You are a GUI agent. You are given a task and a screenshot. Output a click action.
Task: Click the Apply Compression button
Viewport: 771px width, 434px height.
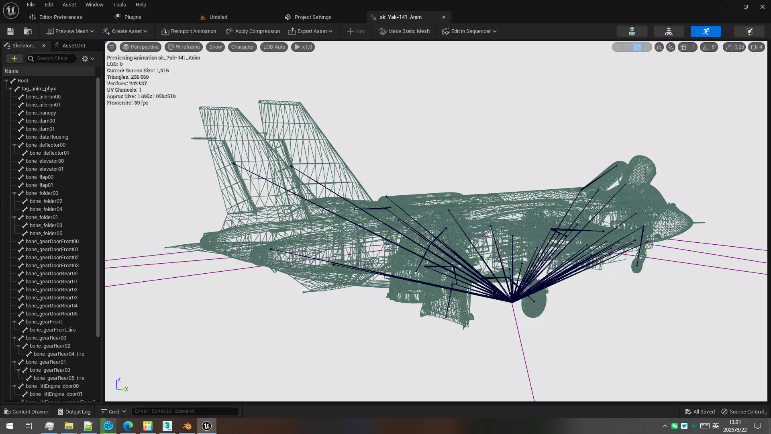tap(253, 31)
